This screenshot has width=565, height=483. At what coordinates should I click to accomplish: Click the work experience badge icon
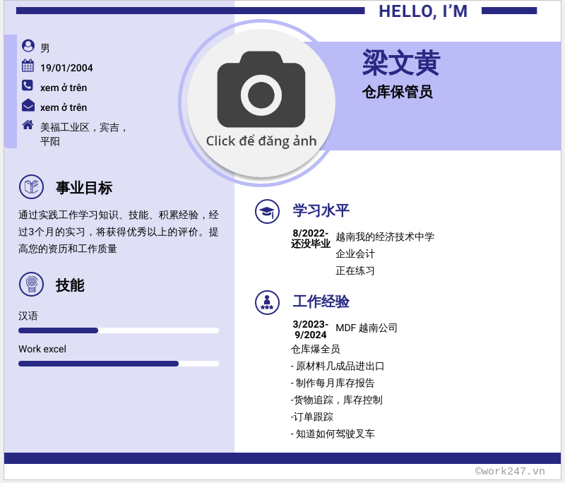tap(267, 302)
